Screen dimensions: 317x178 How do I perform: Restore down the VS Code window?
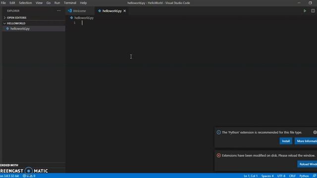click(x=310, y=3)
